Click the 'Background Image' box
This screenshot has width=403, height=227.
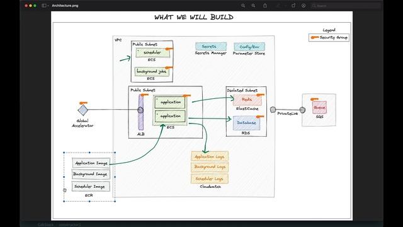click(91, 174)
